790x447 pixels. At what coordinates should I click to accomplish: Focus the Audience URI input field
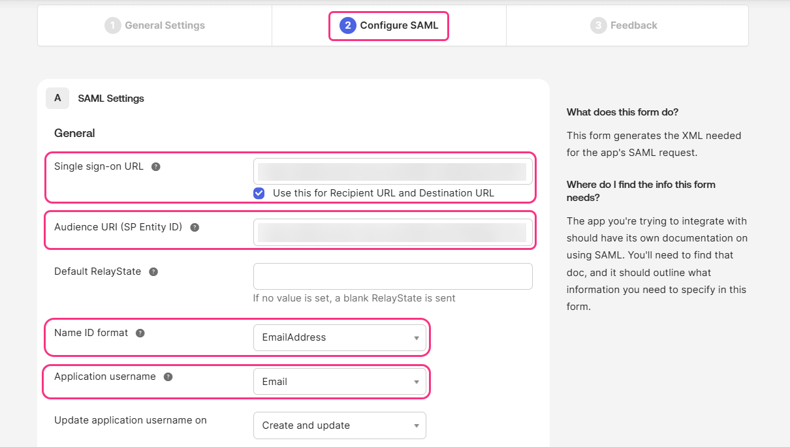point(393,232)
